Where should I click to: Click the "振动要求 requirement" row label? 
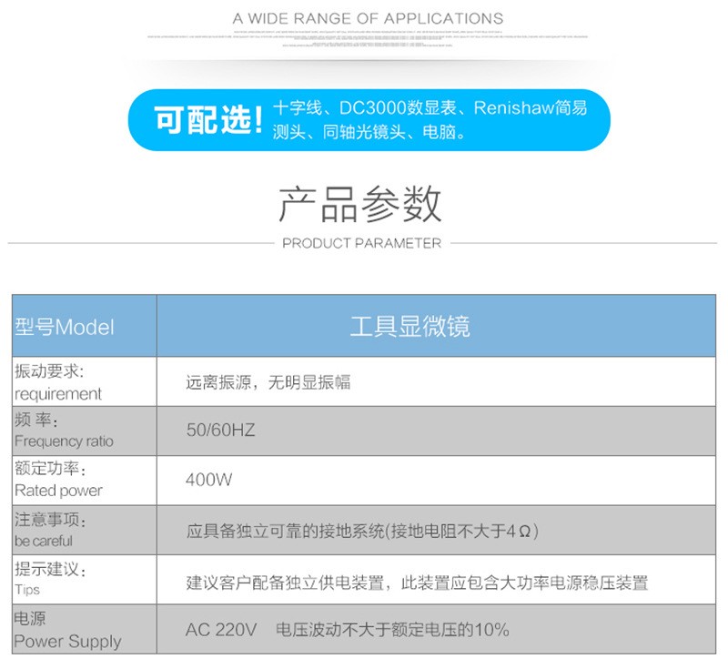tap(59, 382)
